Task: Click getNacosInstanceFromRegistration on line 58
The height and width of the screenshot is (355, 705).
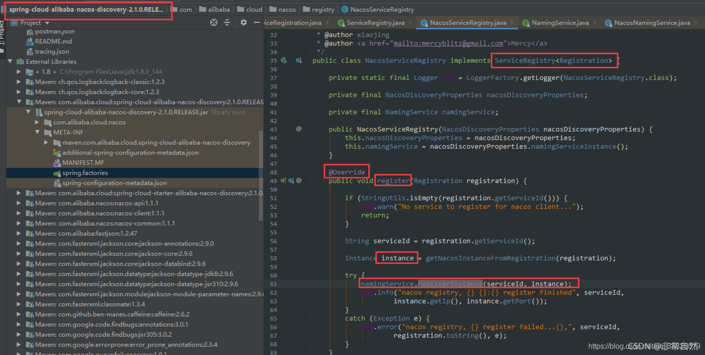Action: 491,258
